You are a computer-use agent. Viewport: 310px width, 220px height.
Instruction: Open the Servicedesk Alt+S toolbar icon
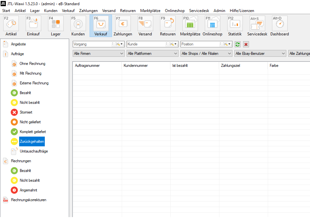point(257,23)
